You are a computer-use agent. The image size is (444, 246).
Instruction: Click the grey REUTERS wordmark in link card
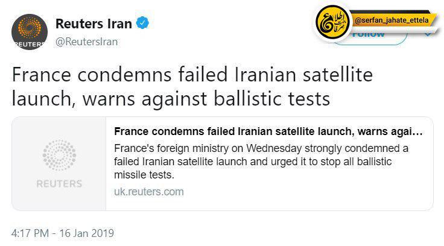pos(59,184)
